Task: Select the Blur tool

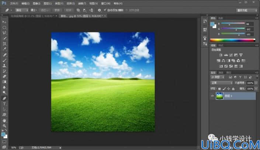Action: 4,87
